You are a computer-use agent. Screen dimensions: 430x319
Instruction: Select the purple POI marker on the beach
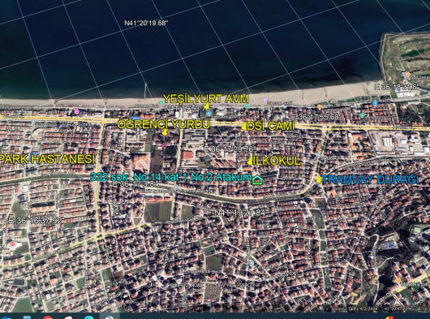click(x=264, y=100)
